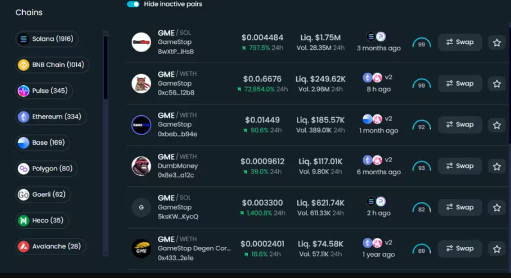This screenshot has width=511, height=278.
Task: Click the GameStop logo of 8wXtP pair
Action: coord(141,42)
